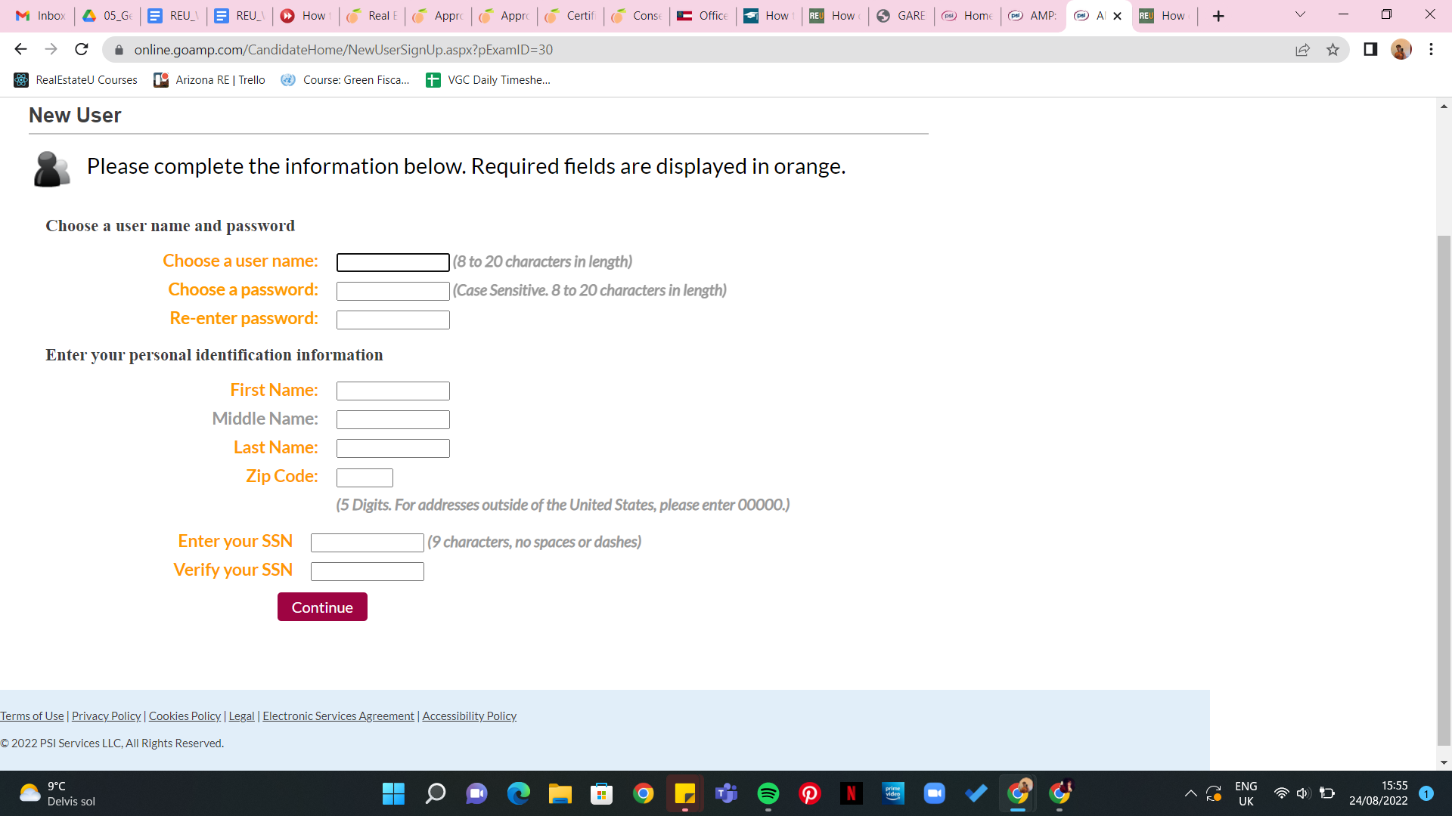1452x816 pixels.
Task: Click the browser back navigation arrow
Action: [18, 50]
